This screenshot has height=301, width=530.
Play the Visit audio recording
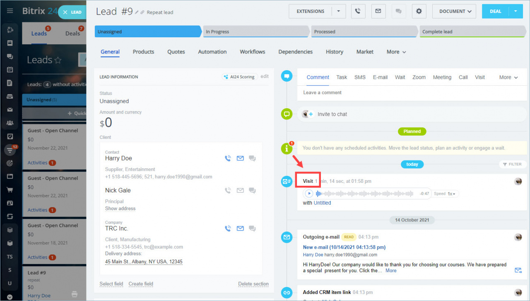coord(309,194)
